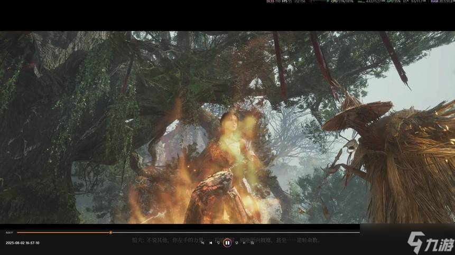Seek within the unplayed grey part of the timeline
455x255 pixels.
[236, 232]
